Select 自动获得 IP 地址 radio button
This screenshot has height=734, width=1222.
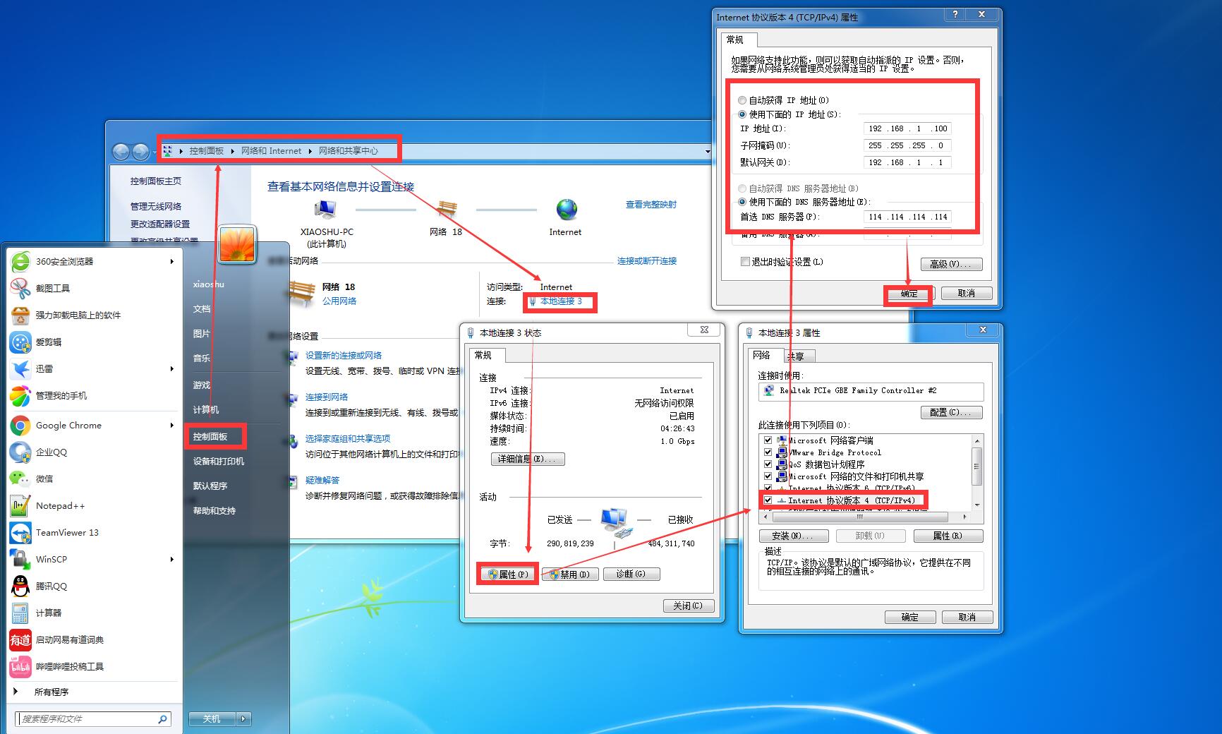pyautogui.click(x=742, y=100)
